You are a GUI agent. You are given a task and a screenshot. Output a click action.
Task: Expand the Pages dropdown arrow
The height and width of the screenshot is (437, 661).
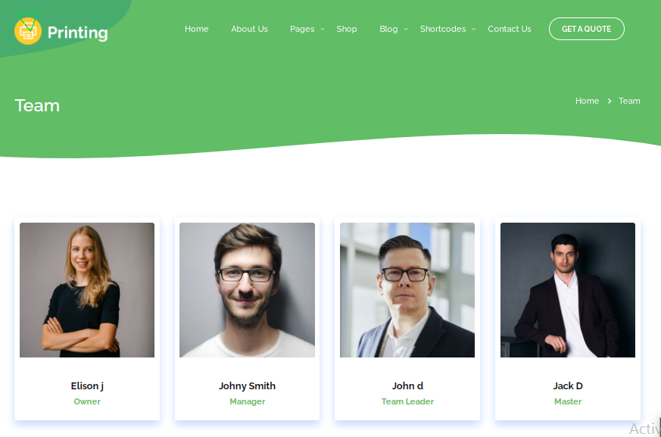point(323,29)
